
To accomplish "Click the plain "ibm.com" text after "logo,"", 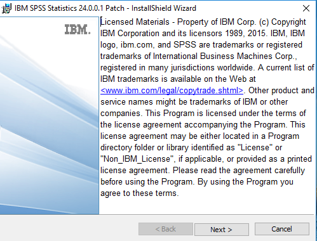I will click(137, 45).
